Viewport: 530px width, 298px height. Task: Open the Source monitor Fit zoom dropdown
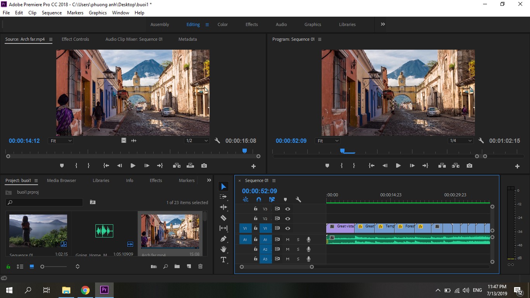click(x=61, y=141)
